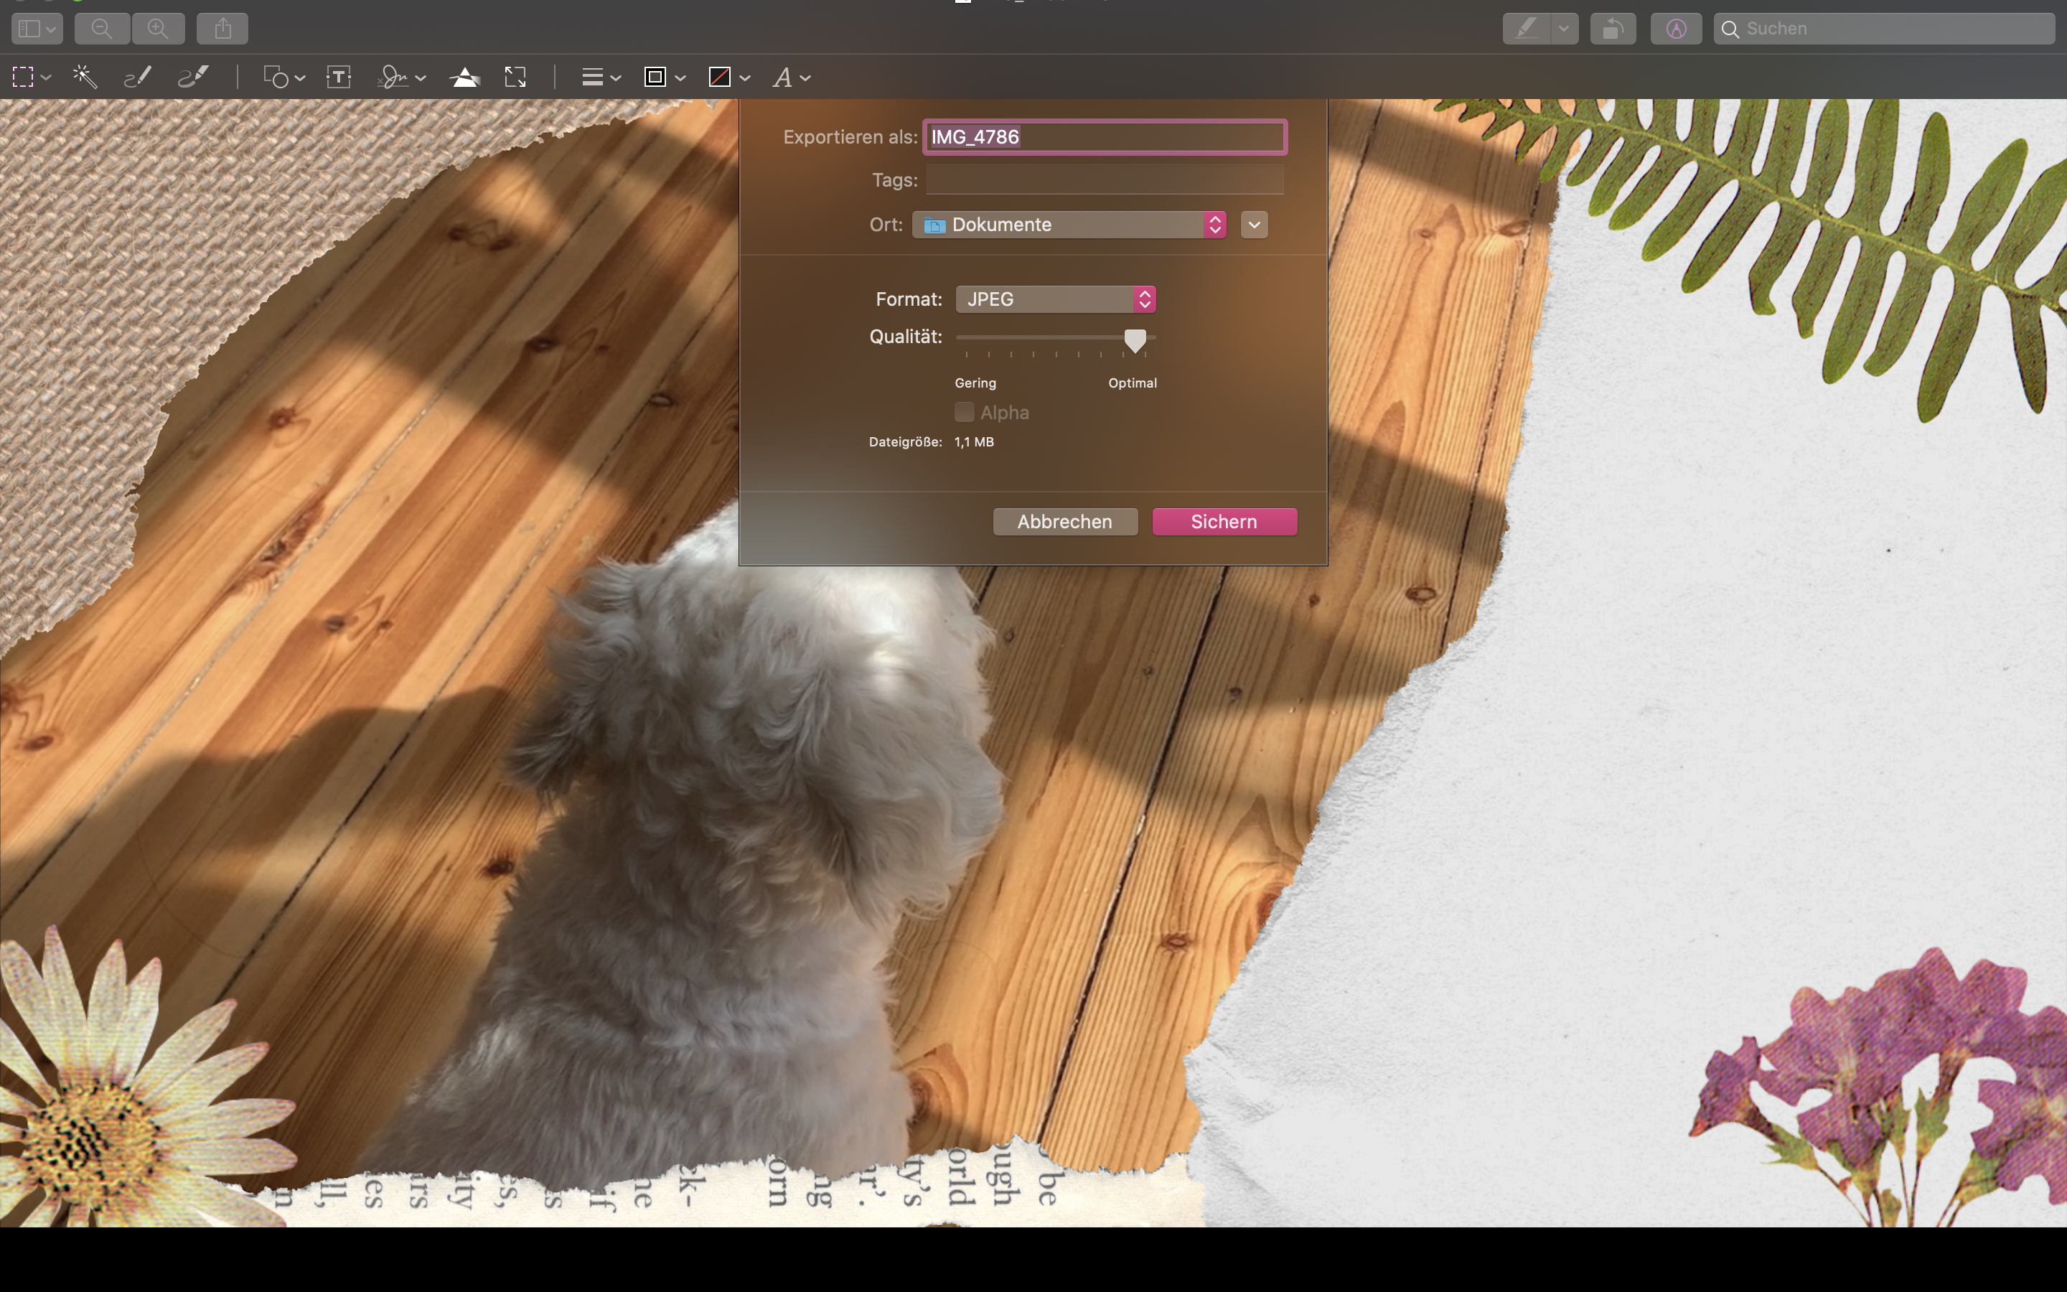
Task: Pick the Draw brush tool
Action: coord(193,78)
